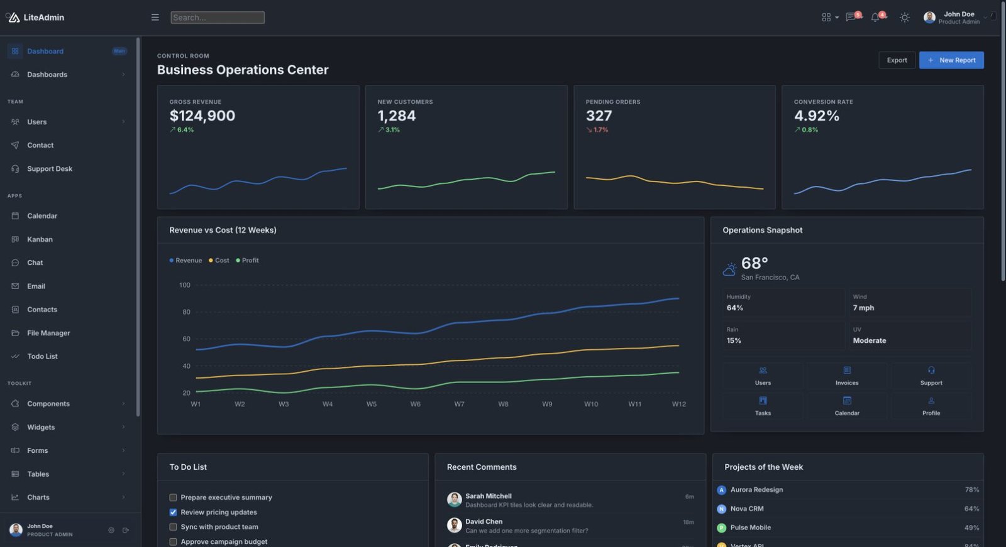Click the Aurora Redesign project badge icon
This screenshot has height=547, width=1006.
coord(722,490)
